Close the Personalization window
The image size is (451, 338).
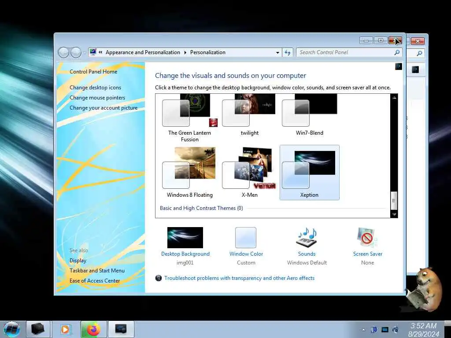pyautogui.click(x=395, y=40)
